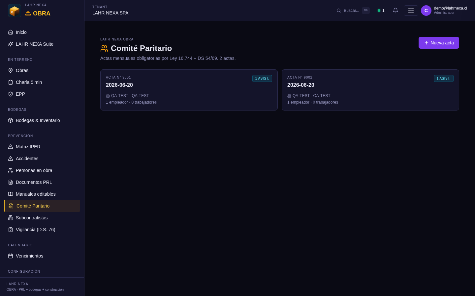
Task: Click the Matriz IPER warning triangle icon
Action: [x=11, y=147]
